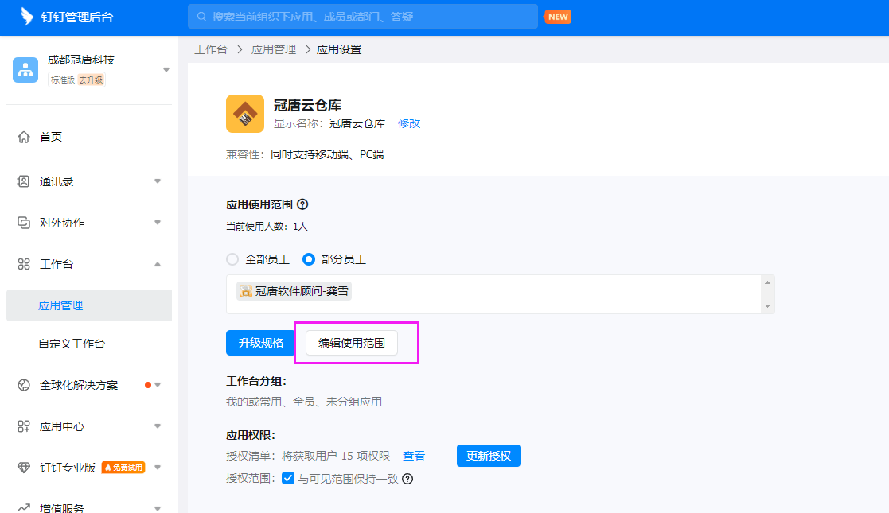Click the 首页 home icon

click(x=24, y=137)
